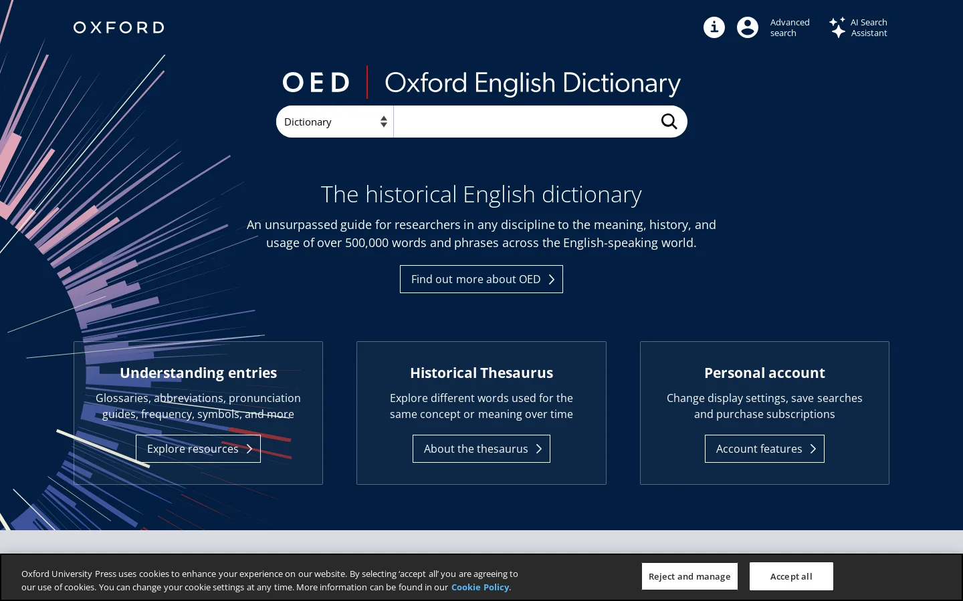Expand the Dictionary search scope dropdown
This screenshot has height=601, width=963.
tap(335, 122)
